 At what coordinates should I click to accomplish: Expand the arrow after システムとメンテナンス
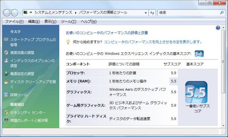click(x=76, y=13)
